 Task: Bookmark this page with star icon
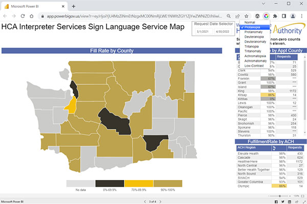247,16
